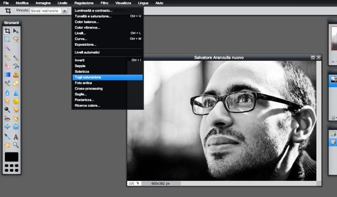Screen dimensions: 337x197
Task: Click crop icon in options bar
Action: point(8,11)
